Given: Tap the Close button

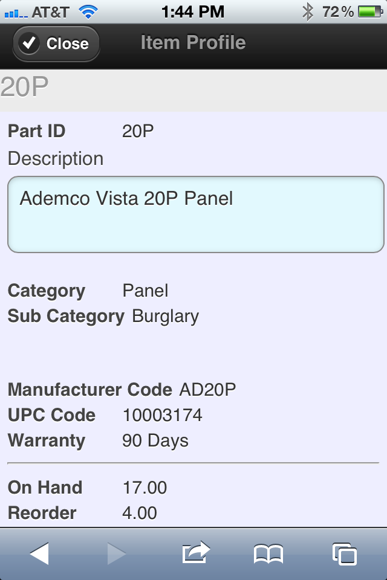Looking at the screenshot, I should (56, 43).
